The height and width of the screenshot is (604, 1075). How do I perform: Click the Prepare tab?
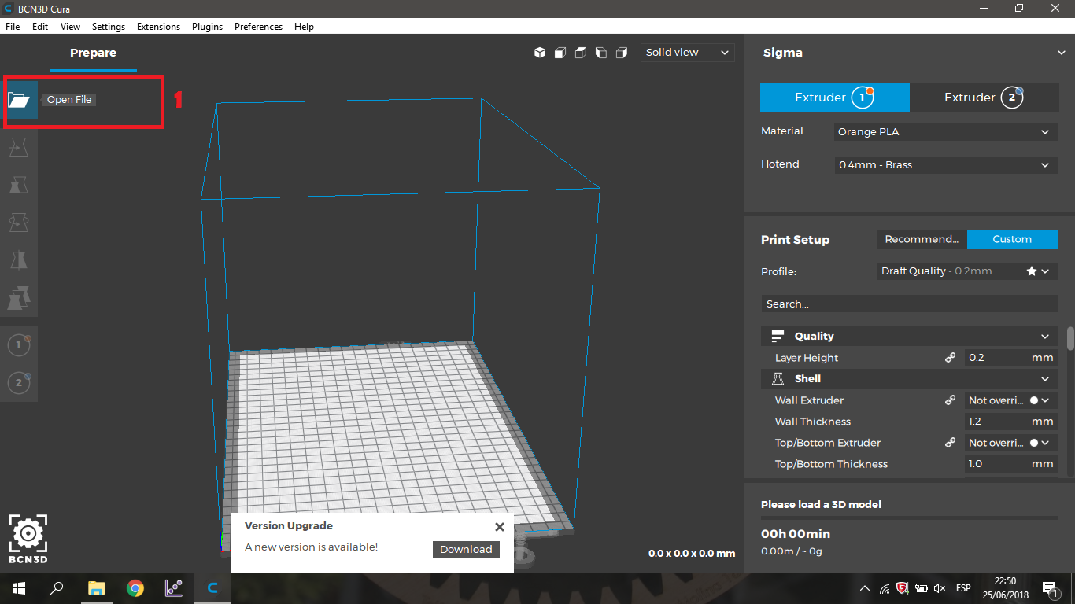[93, 53]
